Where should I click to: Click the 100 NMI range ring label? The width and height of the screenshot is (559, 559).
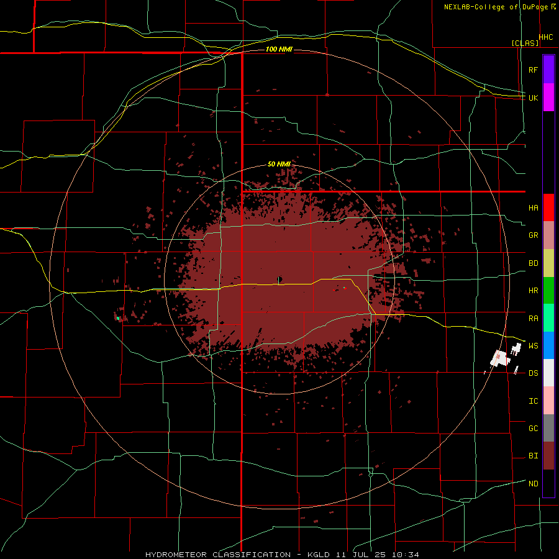coord(279,49)
